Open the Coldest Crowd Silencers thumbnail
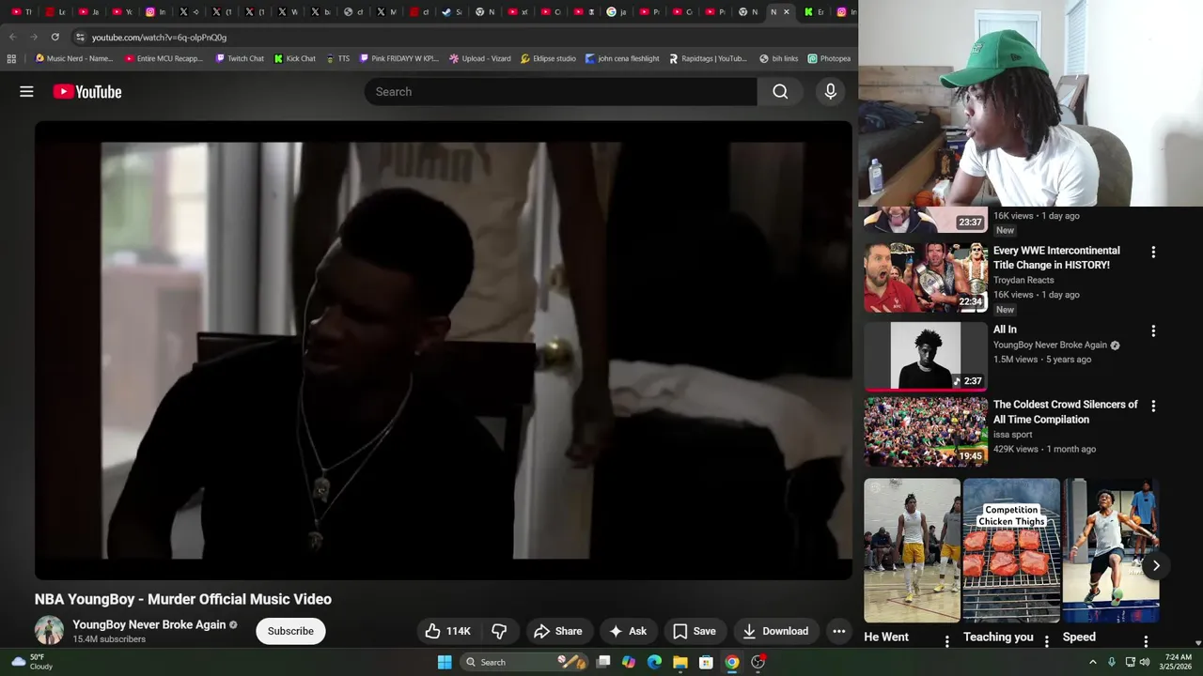 click(x=926, y=431)
